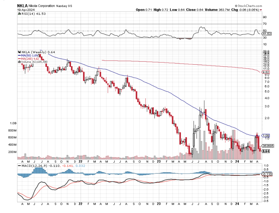Click the MA(200) 9.82 price tag
279x213 pixels.
pyautogui.click(x=266, y=72)
